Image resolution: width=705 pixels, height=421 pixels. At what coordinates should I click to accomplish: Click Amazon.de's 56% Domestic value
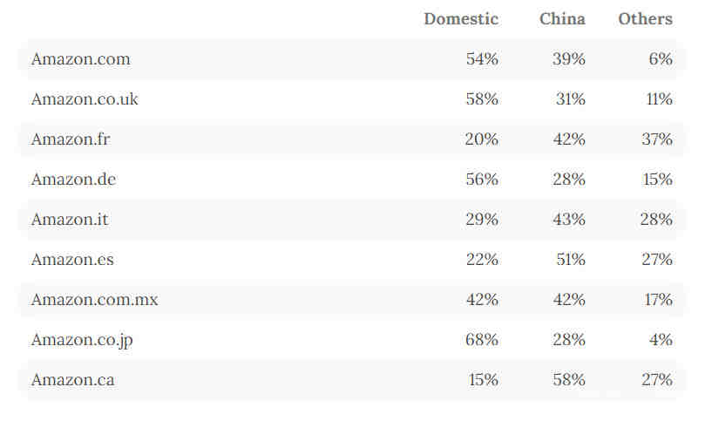[x=482, y=179]
